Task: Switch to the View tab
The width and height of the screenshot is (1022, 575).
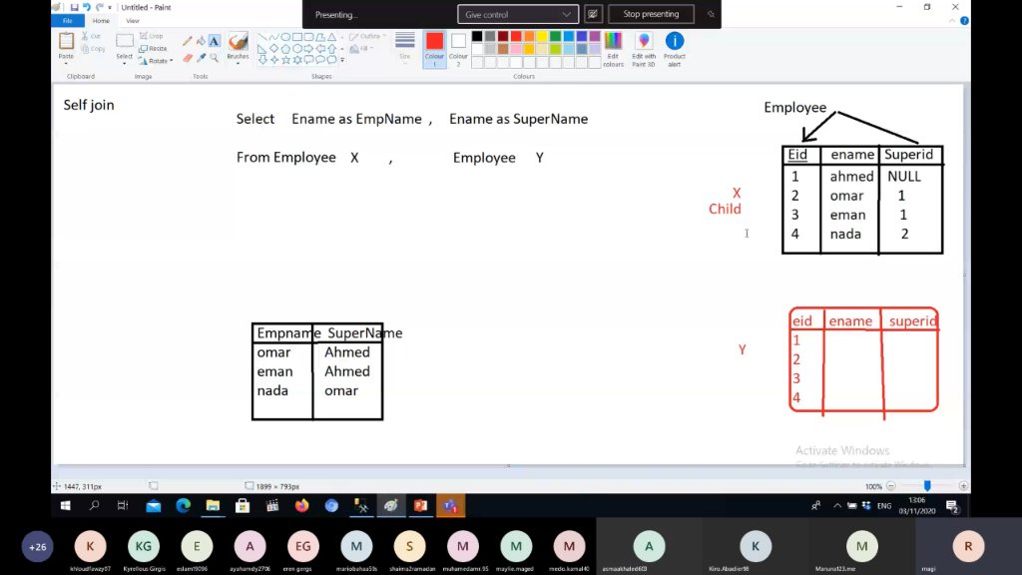Action: (133, 21)
